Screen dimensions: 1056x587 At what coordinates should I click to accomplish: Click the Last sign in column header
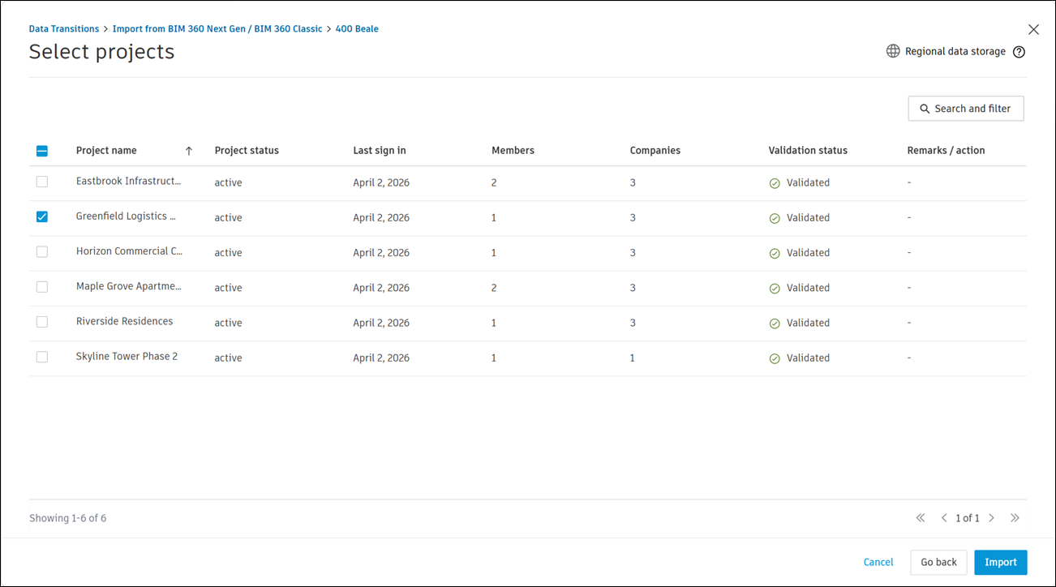[x=380, y=150]
